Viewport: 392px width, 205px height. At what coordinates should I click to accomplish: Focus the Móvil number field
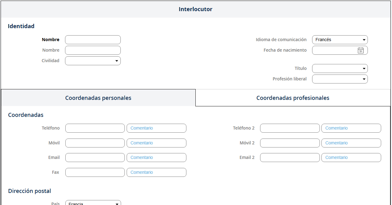(x=95, y=143)
